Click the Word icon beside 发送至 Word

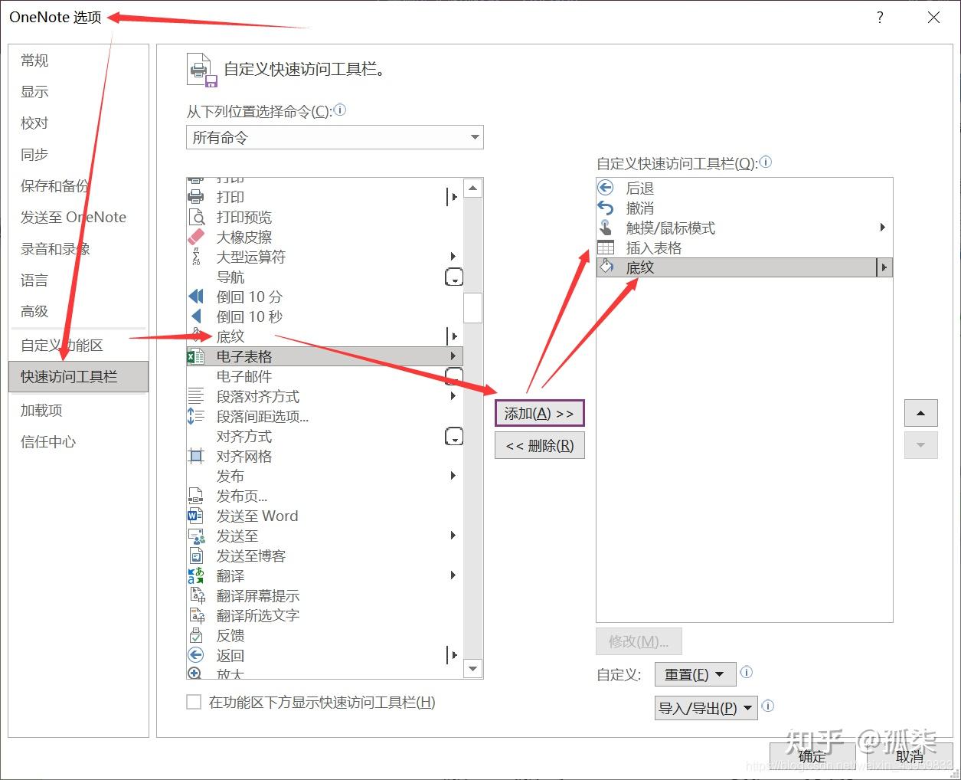coord(196,516)
